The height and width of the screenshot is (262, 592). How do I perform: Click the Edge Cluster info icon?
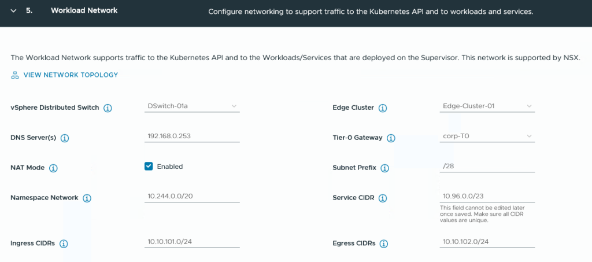[383, 108]
